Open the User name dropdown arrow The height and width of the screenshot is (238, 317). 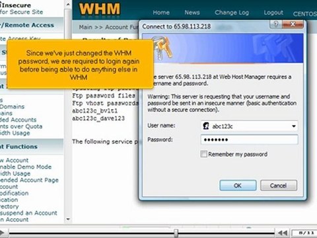294,126
